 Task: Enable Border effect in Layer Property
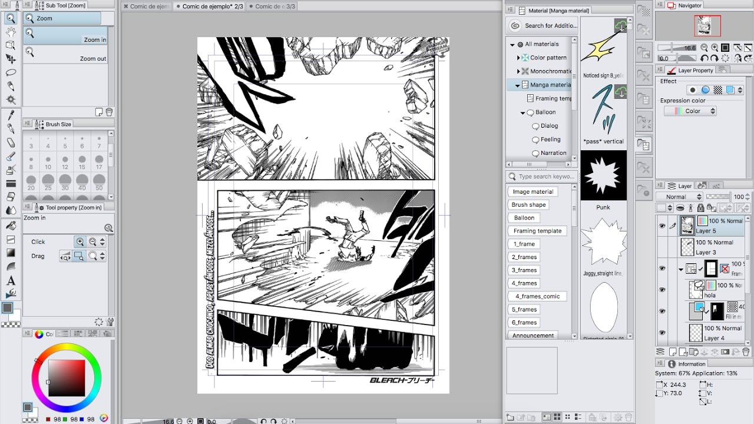[x=693, y=90]
